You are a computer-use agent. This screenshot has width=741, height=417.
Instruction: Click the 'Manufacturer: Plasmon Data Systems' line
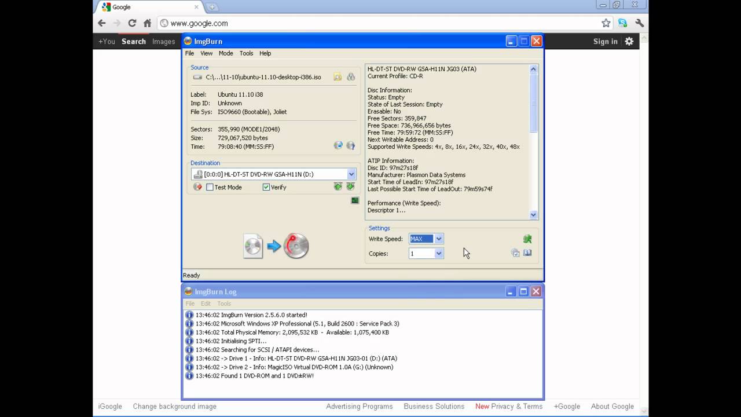coord(416,175)
